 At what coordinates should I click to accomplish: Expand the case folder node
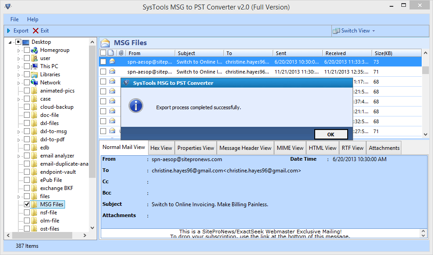pos(19,99)
